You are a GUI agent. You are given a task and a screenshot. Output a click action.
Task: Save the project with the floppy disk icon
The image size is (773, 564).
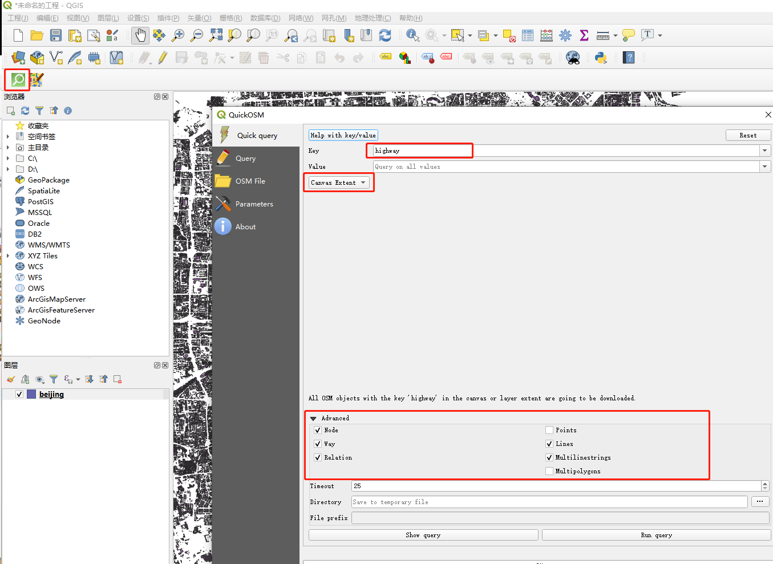pyautogui.click(x=56, y=35)
